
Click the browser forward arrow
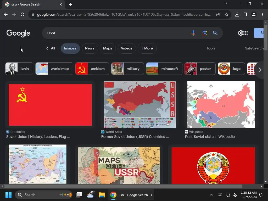pyautogui.click(x=14, y=15)
